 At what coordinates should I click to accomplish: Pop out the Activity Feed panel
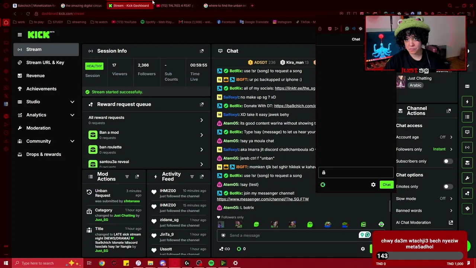pos(202,176)
